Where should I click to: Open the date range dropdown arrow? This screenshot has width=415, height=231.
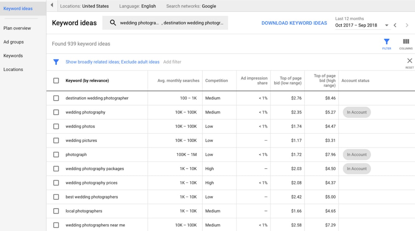pyautogui.click(x=386, y=25)
